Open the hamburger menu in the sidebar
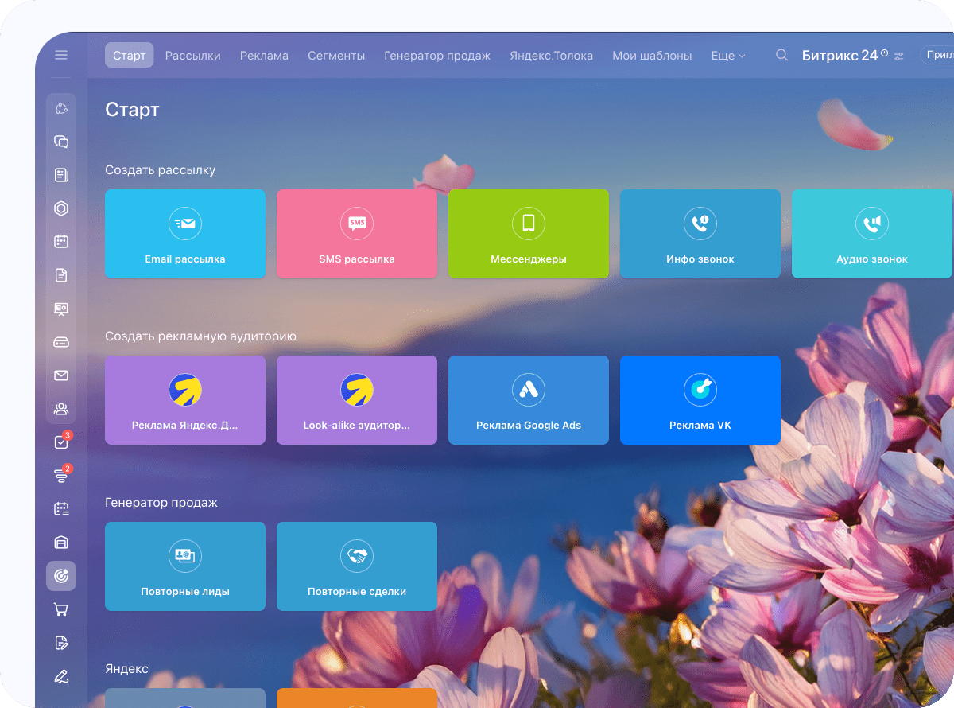The height and width of the screenshot is (708, 954). (x=61, y=55)
